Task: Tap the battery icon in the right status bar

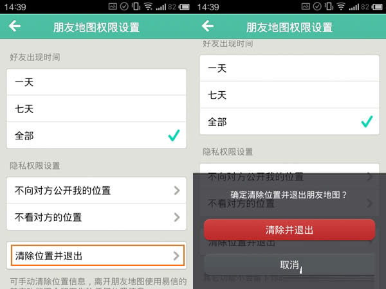Action: 377,6
